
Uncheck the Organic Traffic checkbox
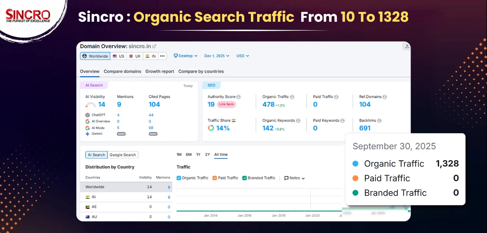point(179,178)
